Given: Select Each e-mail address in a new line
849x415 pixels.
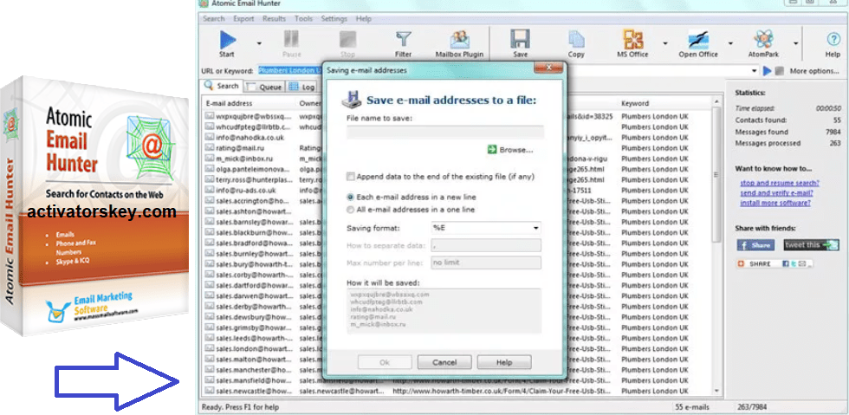Looking at the screenshot, I should [x=351, y=197].
